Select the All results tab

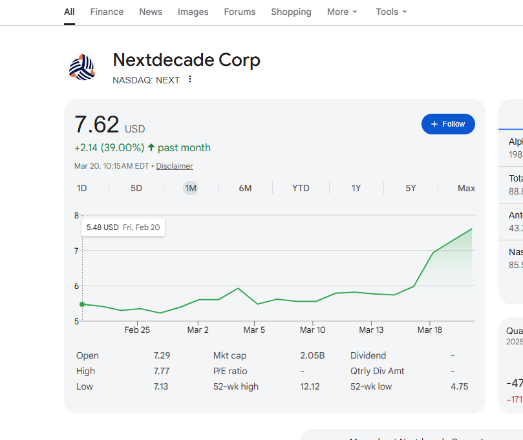pos(69,12)
